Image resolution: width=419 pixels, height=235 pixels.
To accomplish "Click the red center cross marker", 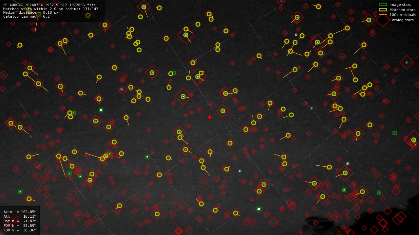I will pyautogui.click(x=210, y=117).
